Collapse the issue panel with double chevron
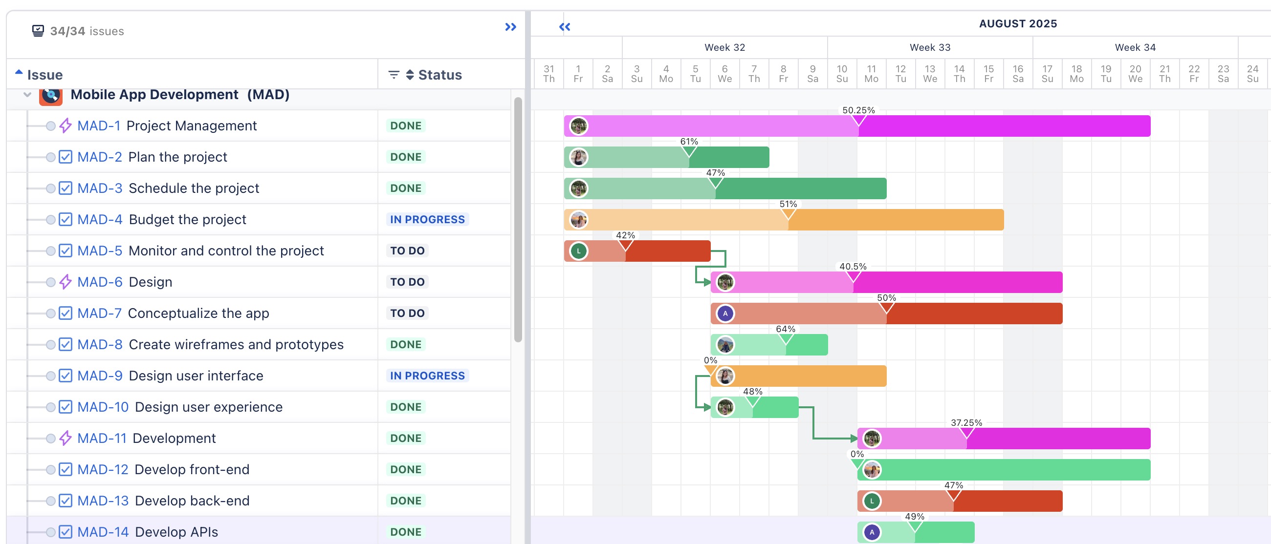1271x544 pixels. pyautogui.click(x=511, y=27)
